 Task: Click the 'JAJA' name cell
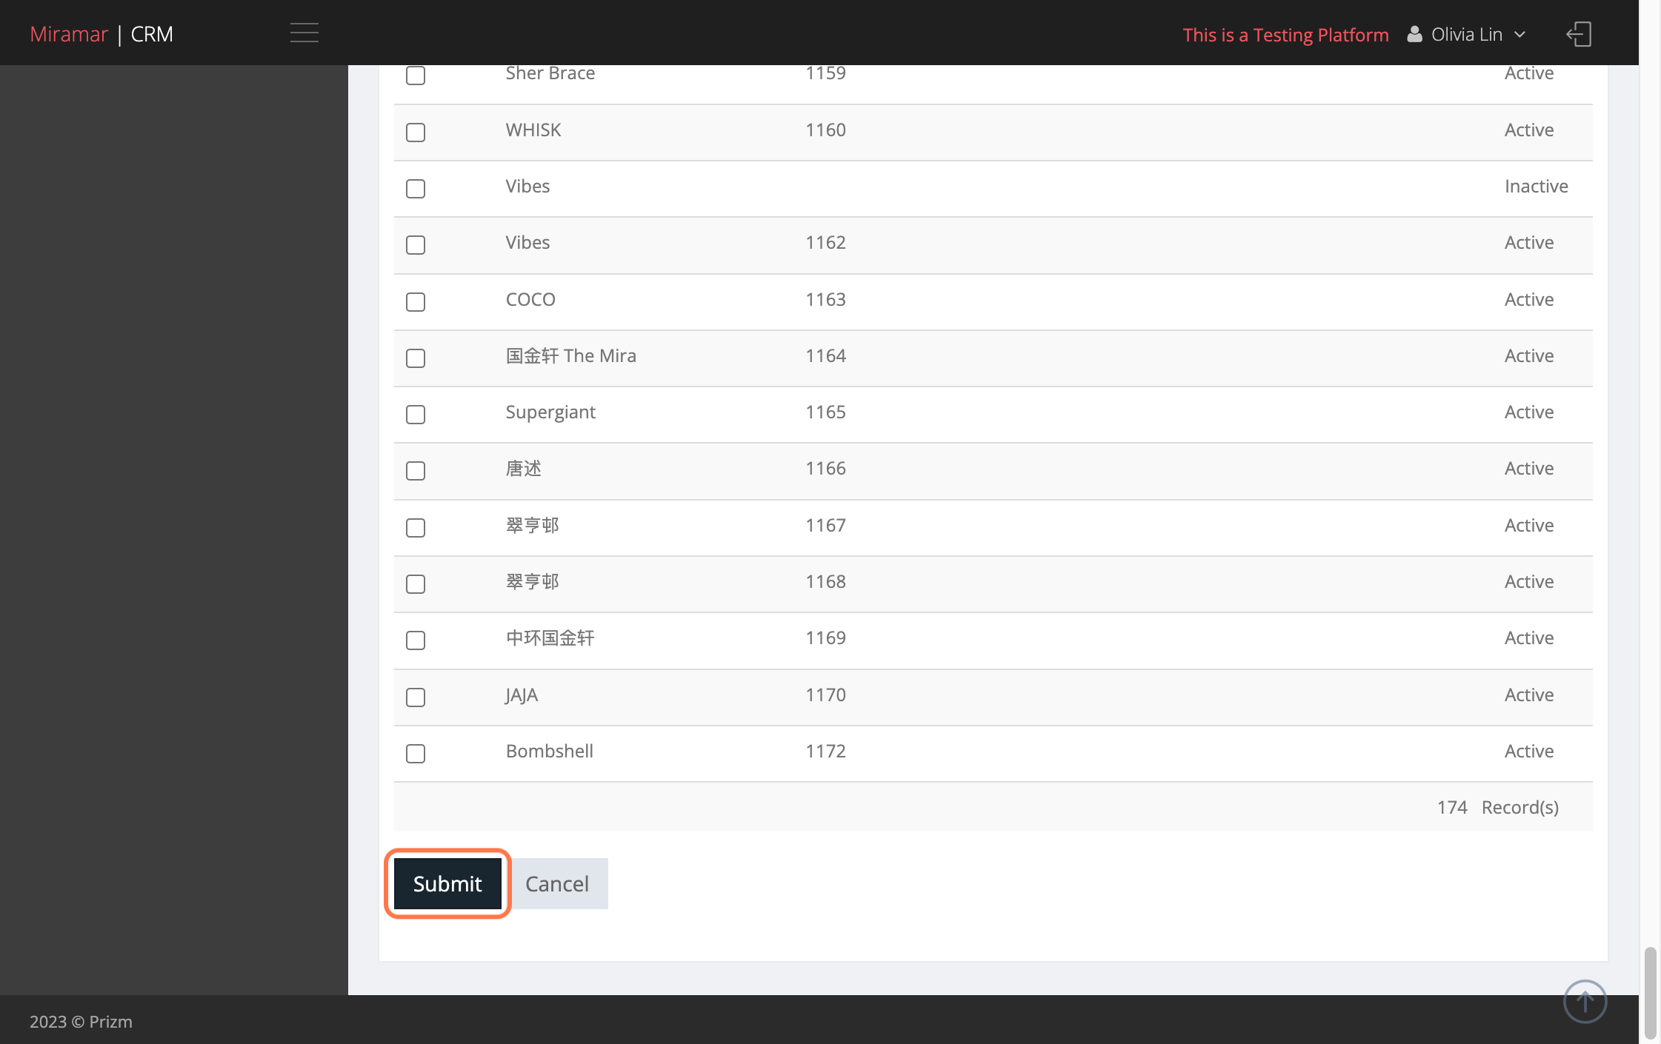(x=522, y=695)
